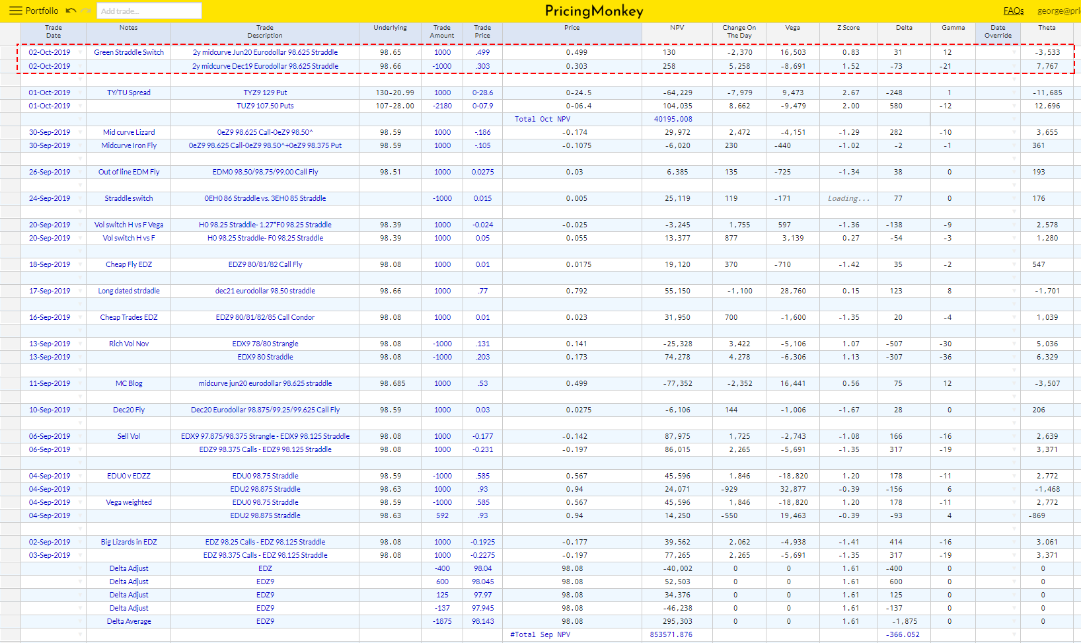This screenshot has height=643, width=1081.
Task: Click the #Total Sep NPV label
Action: click(x=540, y=634)
